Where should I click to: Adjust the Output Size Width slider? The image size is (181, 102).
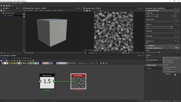[157, 15]
